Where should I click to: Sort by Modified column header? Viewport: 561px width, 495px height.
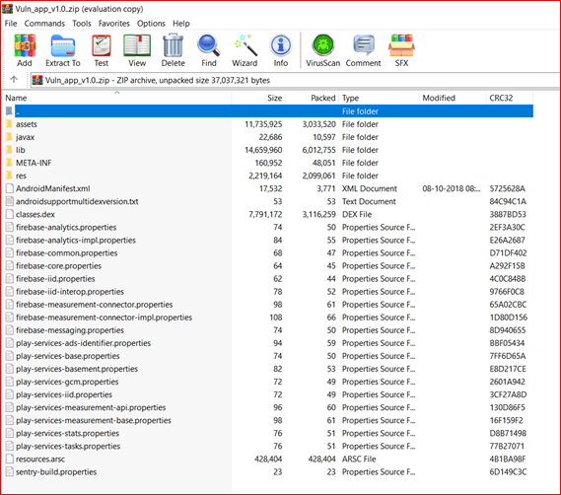click(x=453, y=98)
